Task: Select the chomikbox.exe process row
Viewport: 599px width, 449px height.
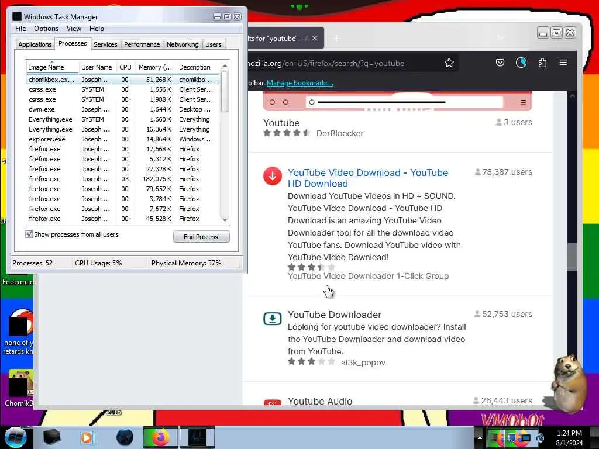Action: click(123, 80)
